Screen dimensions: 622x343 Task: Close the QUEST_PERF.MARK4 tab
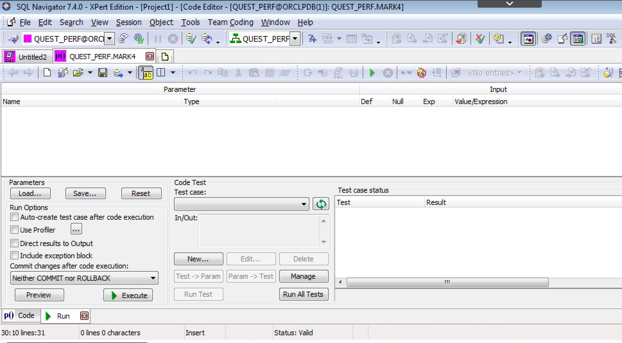(x=150, y=56)
